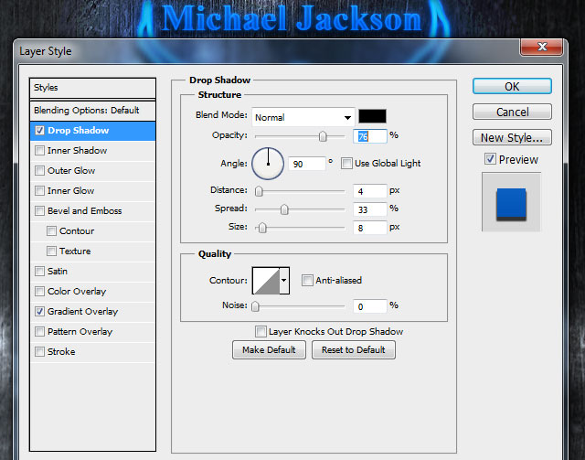Select the Inner Shadow label

click(x=77, y=151)
